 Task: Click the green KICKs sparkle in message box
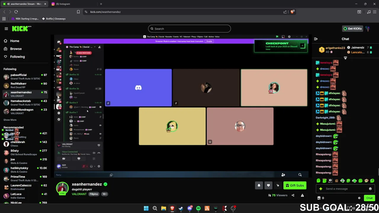pos(321,189)
